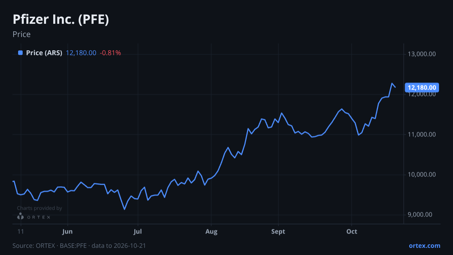Screen dimensions: 453x255
Task: Click the 10,000.00 y-axis label
Action: click(422, 175)
